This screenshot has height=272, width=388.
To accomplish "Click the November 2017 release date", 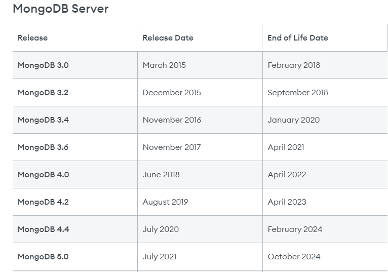I will click(x=172, y=147).
